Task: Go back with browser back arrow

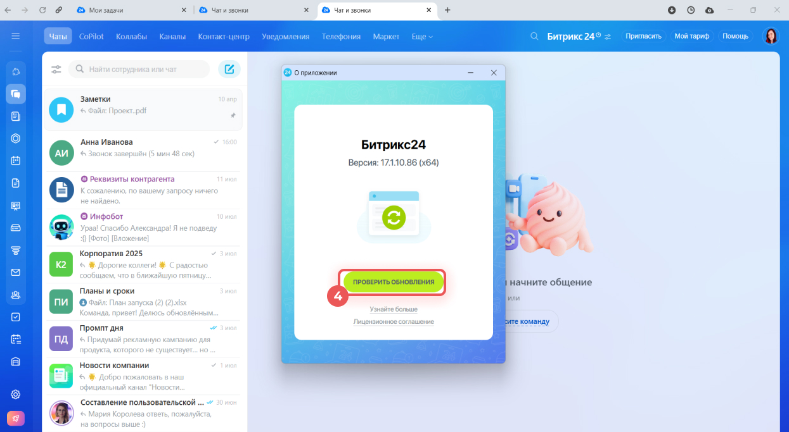Action: [x=8, y=10]
